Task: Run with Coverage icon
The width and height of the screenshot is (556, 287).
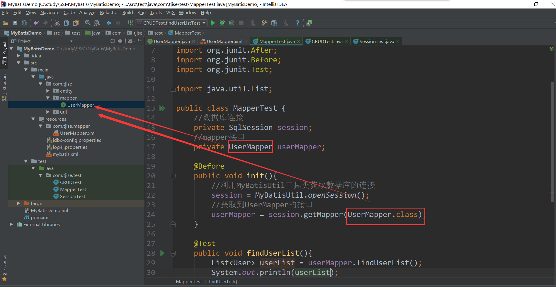Action: point(232,23)
